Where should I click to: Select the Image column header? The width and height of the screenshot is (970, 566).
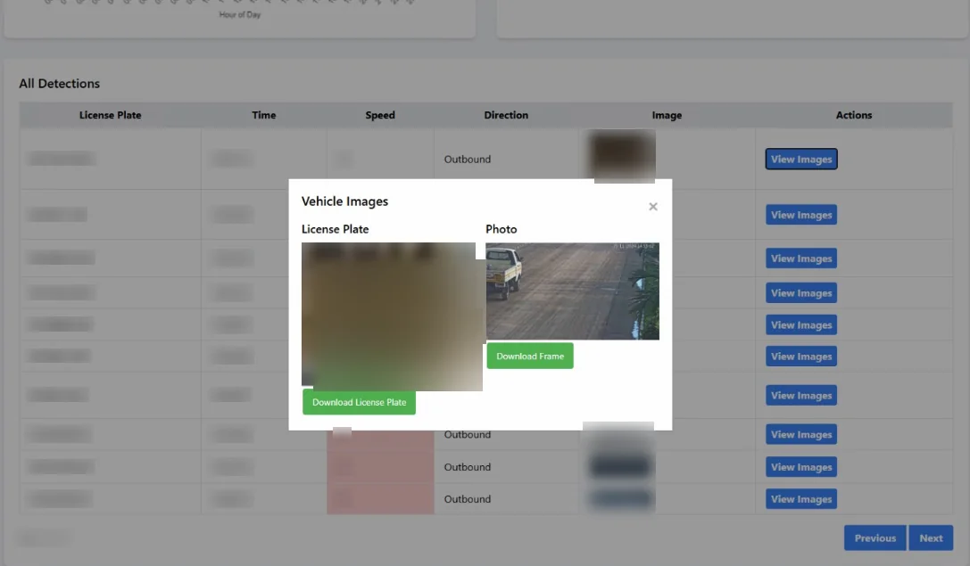point(667,115)
